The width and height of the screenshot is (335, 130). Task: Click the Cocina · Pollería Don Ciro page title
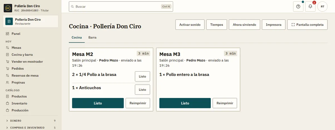[x=105, y=26]
